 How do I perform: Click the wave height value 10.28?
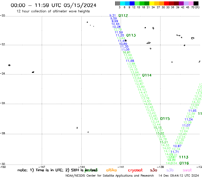pos(117,27)
